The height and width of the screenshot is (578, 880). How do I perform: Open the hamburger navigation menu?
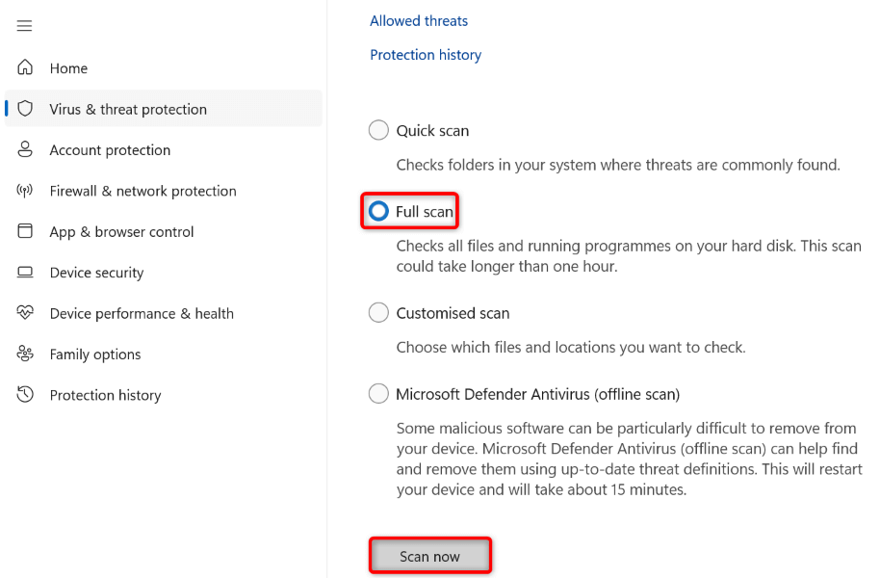tap(25, 26)
